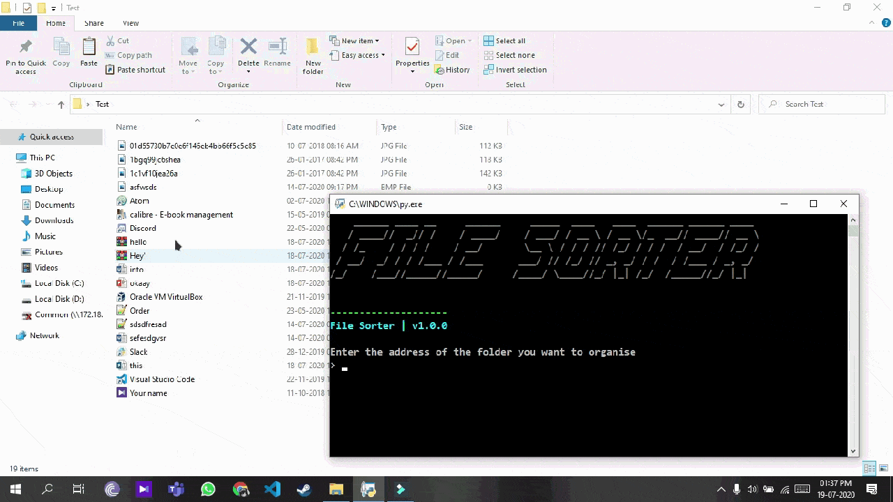
Task: Sort by Size column header
Action: 465,127
